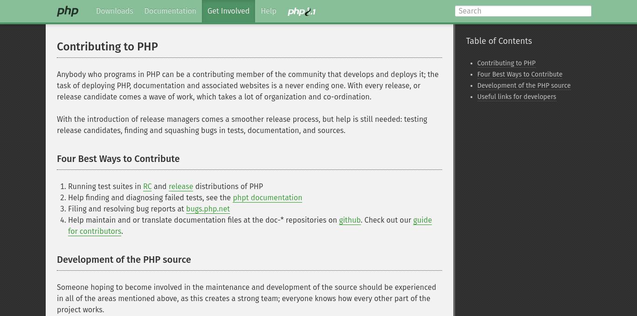637x316 pixels.
Task: Click paragraph starting 'Anybody who programs in PHP'
Action: [249, 86]
